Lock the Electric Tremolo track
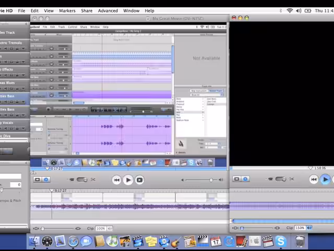The image size is (334, 251). click(x=17, y=49)
